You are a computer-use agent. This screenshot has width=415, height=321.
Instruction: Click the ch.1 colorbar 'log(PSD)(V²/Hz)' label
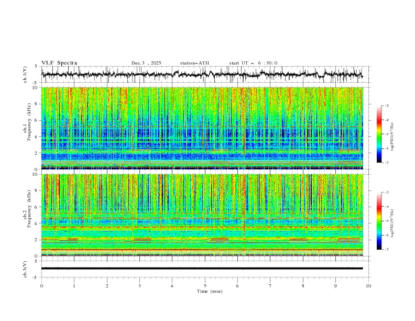pos(392,137)
